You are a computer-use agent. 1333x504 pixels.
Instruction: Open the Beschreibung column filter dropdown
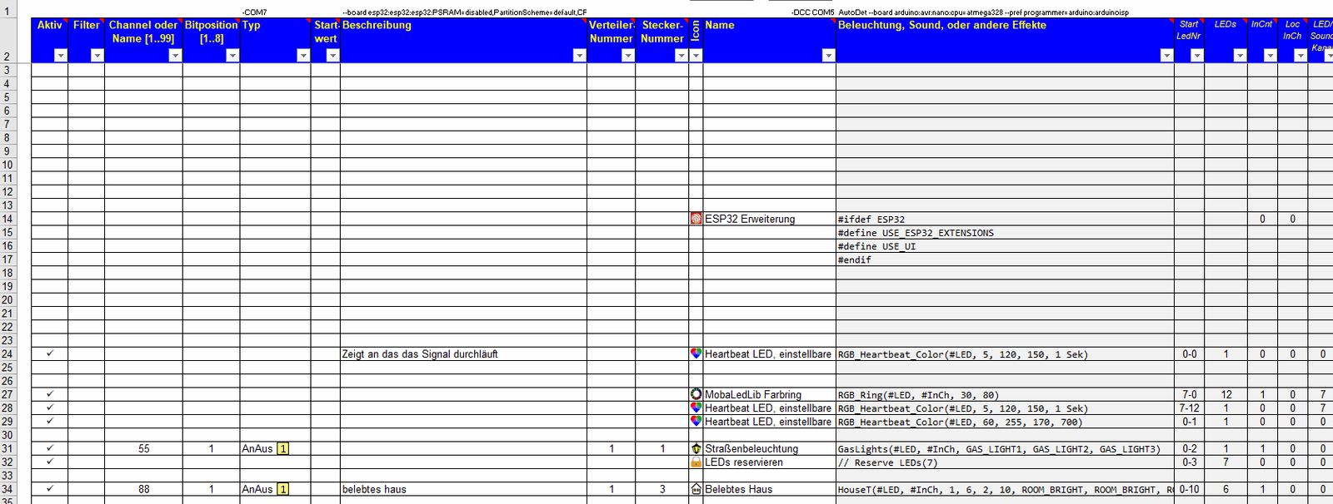coord(579,55)
